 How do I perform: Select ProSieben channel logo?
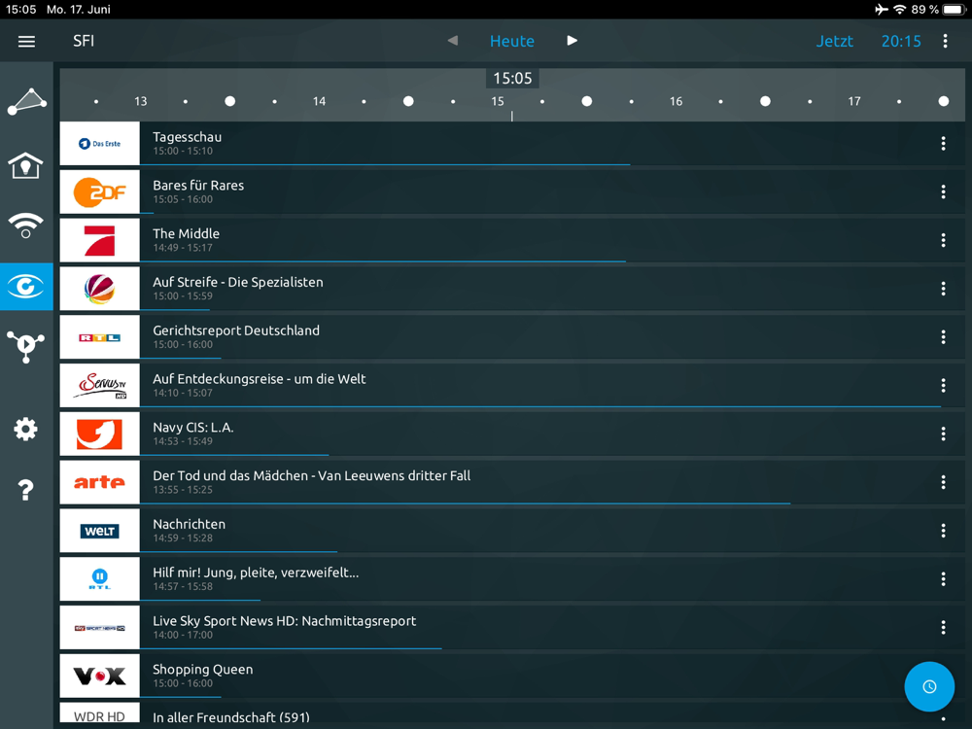[x=100, y=240]
